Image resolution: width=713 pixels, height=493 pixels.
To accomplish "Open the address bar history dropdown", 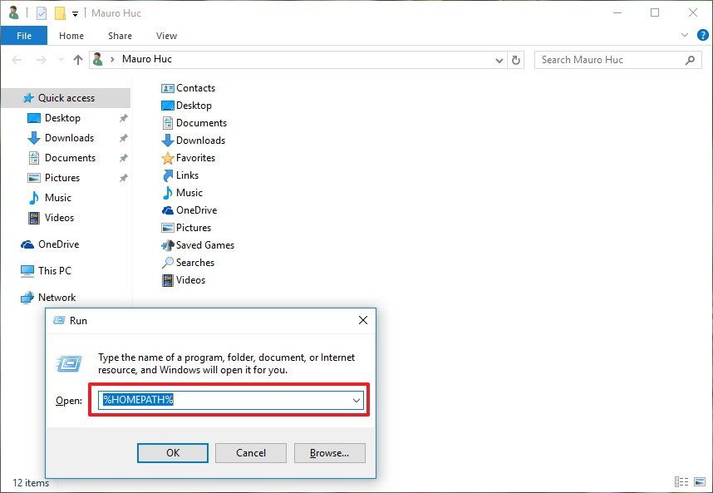I will point(498,60).
